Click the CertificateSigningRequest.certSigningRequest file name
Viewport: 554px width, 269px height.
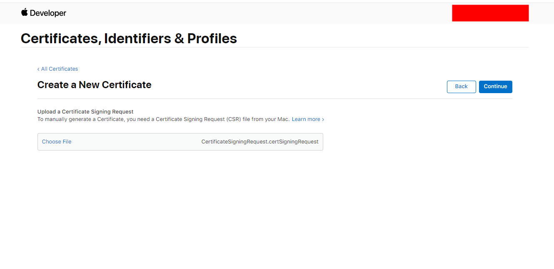pyautogui.click(x=260, y=142)
